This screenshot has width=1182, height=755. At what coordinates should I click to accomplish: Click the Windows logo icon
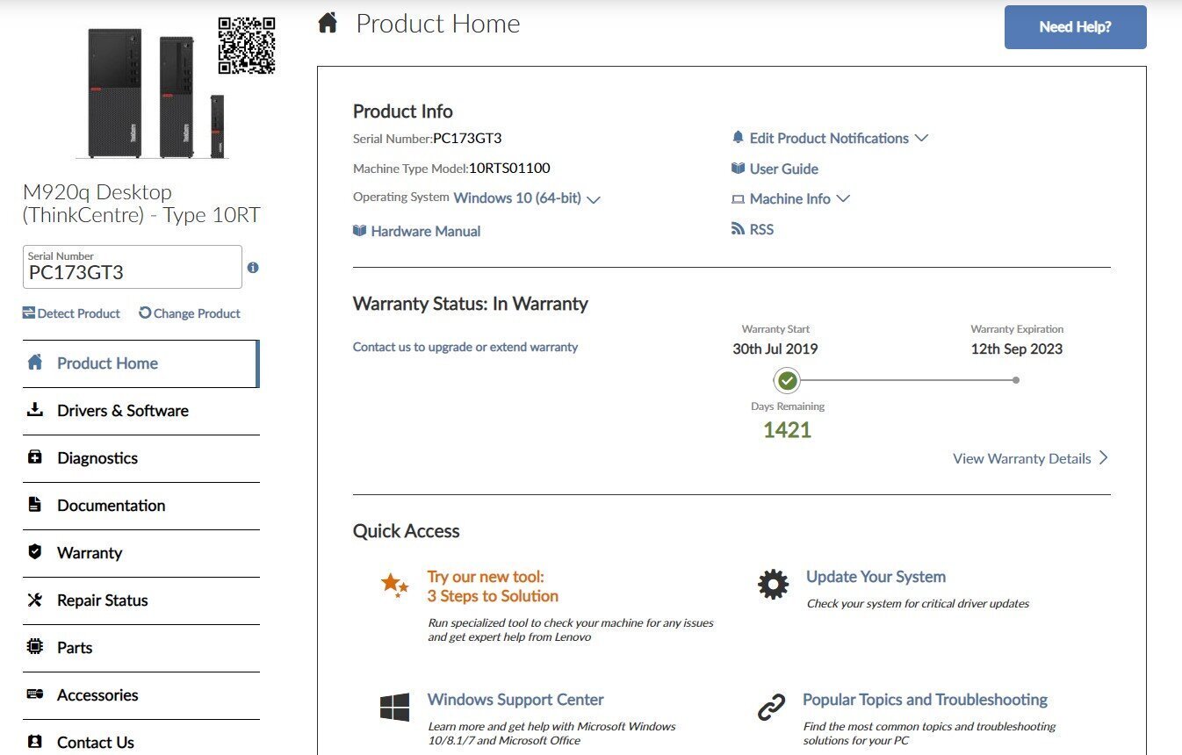point(395,708)
